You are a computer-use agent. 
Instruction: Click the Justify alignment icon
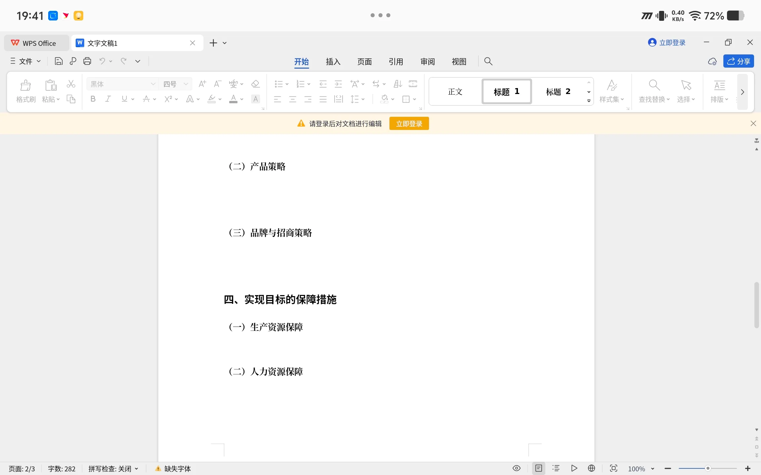pyautogui.click(x=323, y=99)
